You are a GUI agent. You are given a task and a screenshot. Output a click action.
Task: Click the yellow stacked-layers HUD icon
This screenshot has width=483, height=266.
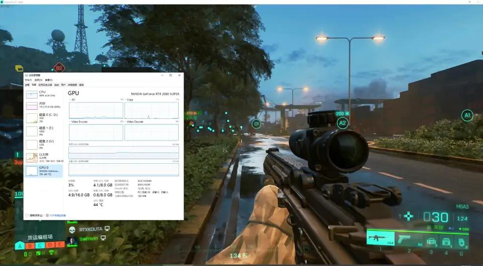[19, 68]
